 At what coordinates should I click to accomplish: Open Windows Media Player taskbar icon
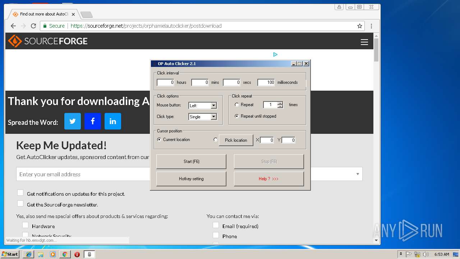pos(53,254)
